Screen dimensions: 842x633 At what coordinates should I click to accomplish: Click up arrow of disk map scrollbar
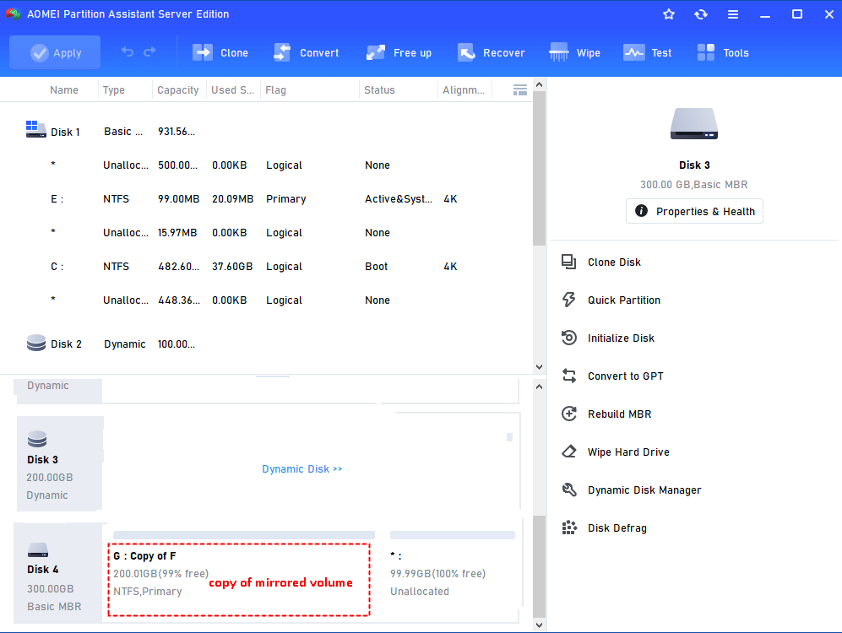coord(539,387)
